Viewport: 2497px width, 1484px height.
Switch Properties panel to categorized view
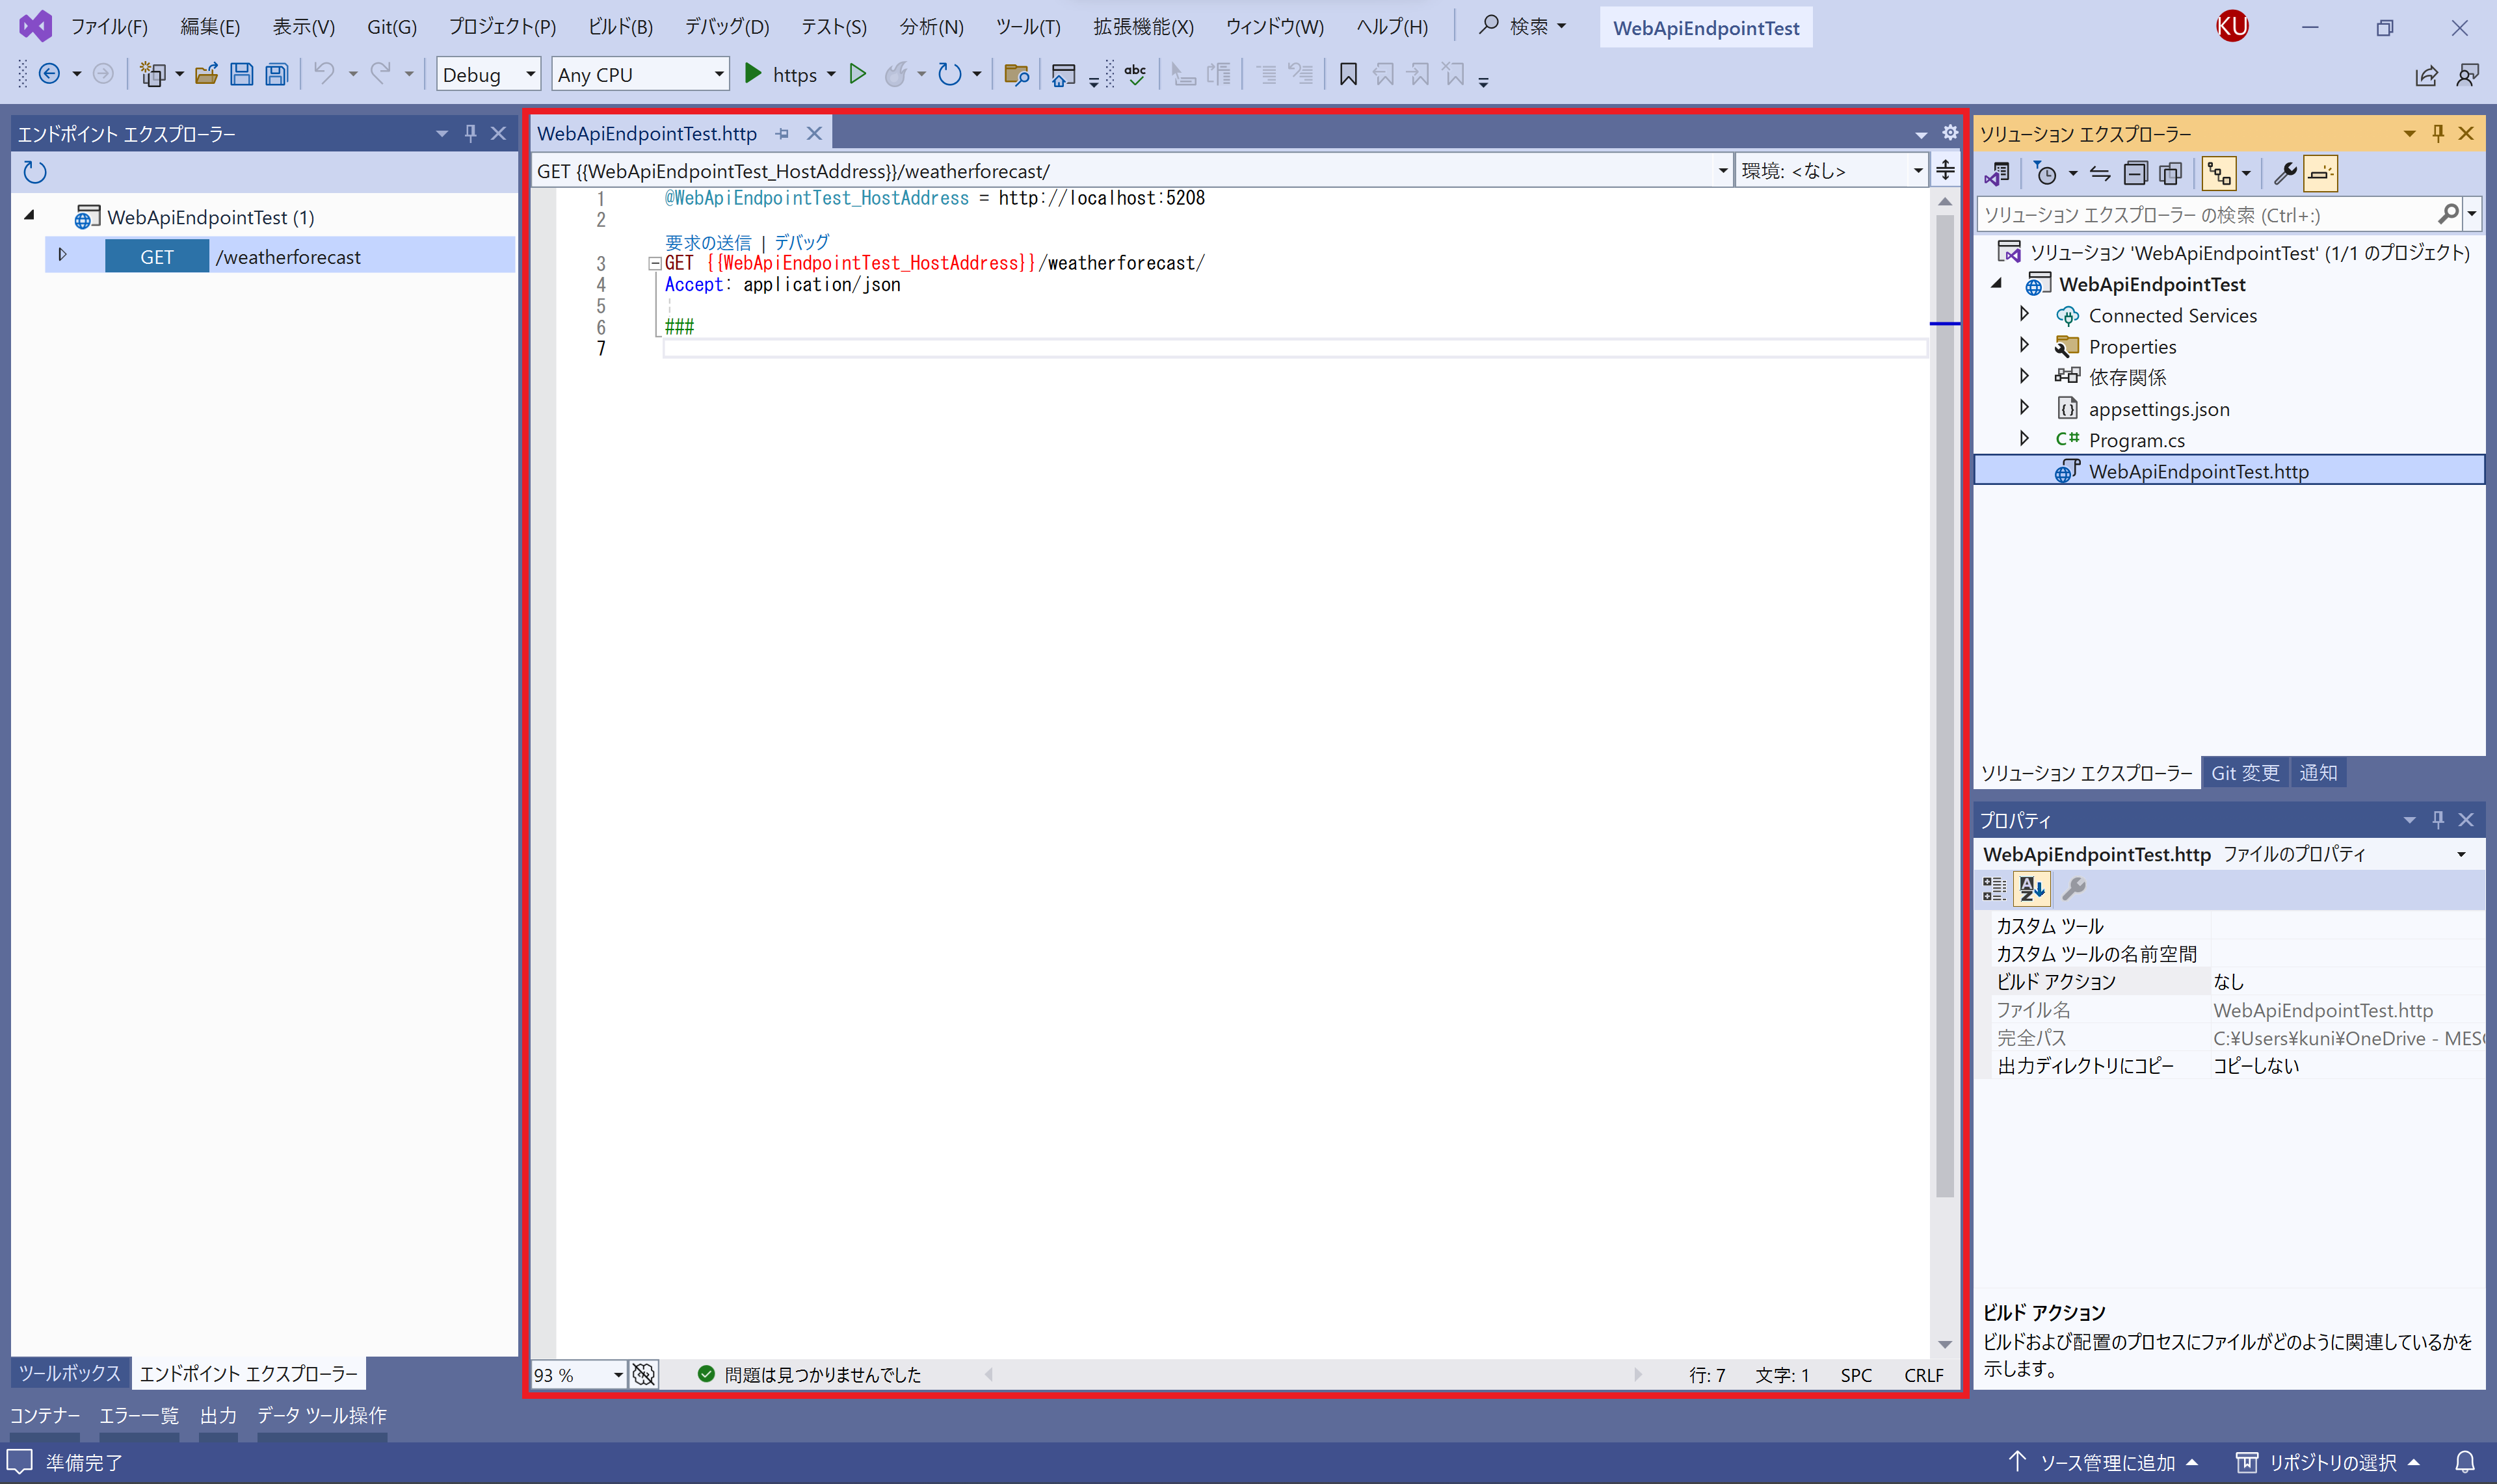coord(1995,888)
